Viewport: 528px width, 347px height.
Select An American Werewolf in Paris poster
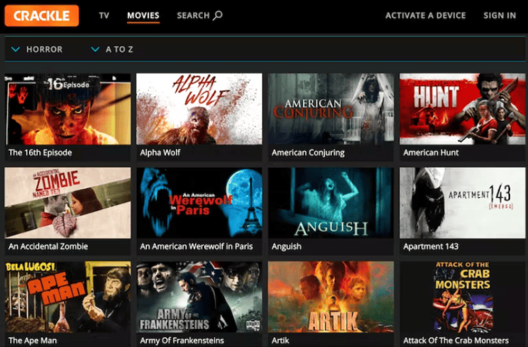tap(199, 203)
